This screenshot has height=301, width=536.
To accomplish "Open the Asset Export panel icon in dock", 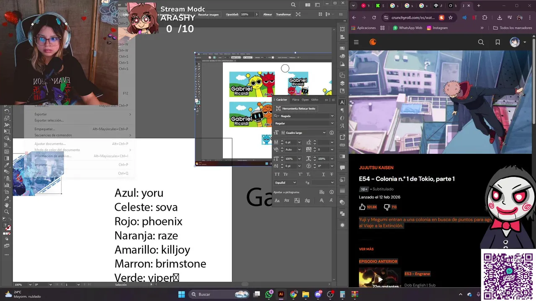I will [342, 179].
